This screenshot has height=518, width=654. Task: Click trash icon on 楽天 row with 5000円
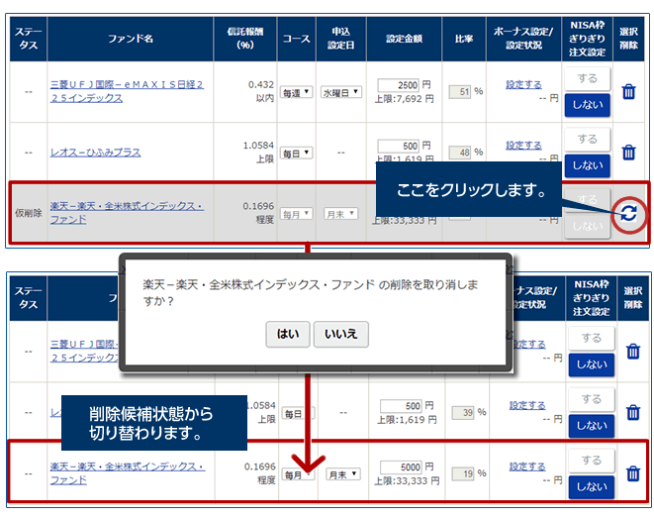tap(633, 473)
